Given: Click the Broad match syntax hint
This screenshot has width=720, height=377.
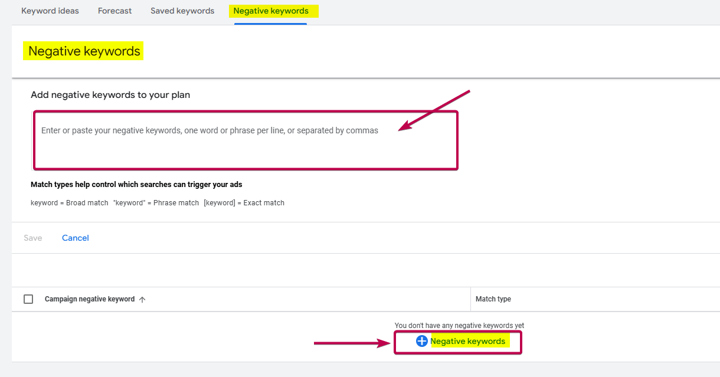Looking at the screenshot, I should click(x=70, y=203).
